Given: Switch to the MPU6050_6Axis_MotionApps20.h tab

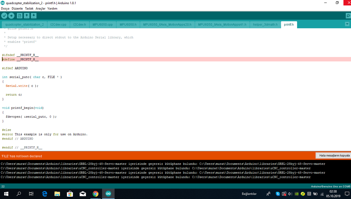Looking at the screenshot, I should (x=167, y=25).
